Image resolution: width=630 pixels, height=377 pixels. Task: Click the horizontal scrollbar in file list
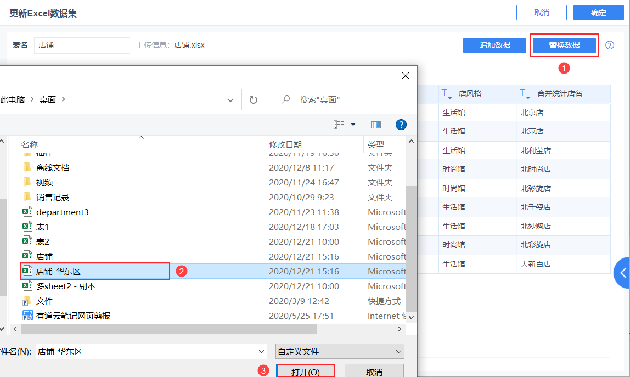click(169, 329)
